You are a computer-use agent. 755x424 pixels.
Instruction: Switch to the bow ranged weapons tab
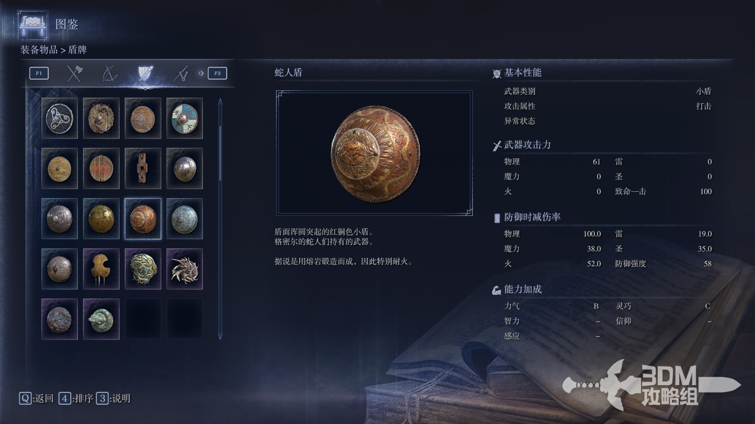[110, 73]
